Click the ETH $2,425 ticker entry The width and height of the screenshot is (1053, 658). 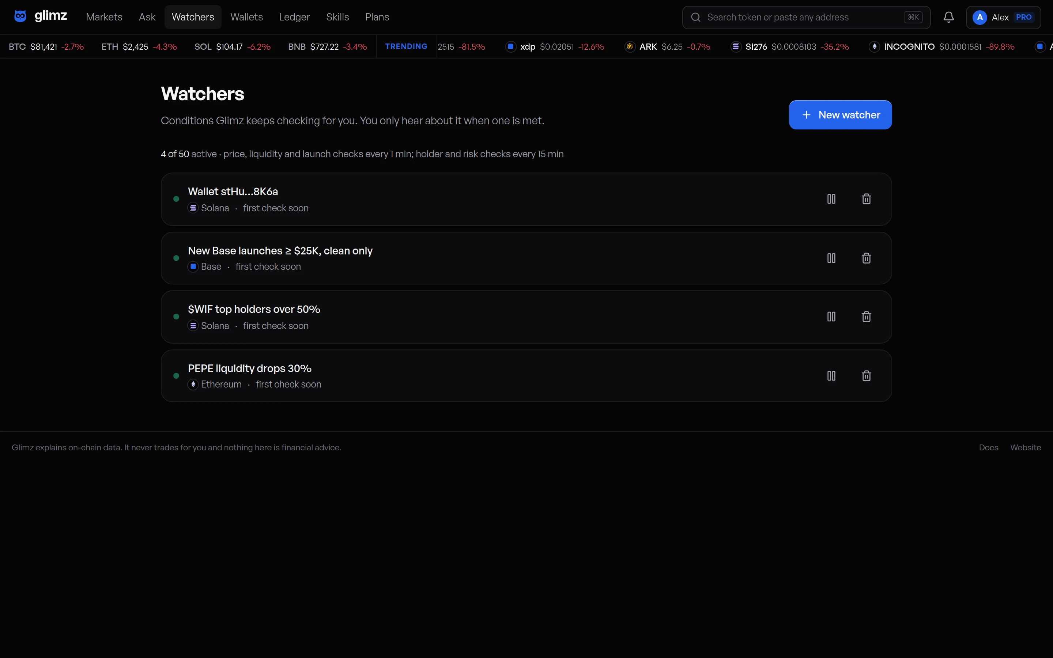139,46
